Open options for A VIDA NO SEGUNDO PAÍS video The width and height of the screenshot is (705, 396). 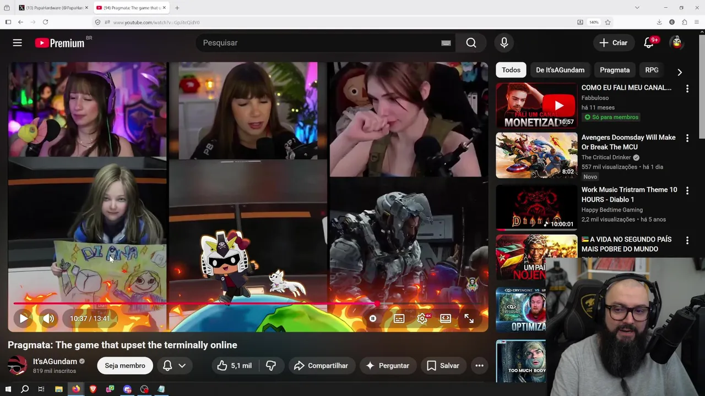[x=687, y=240]
